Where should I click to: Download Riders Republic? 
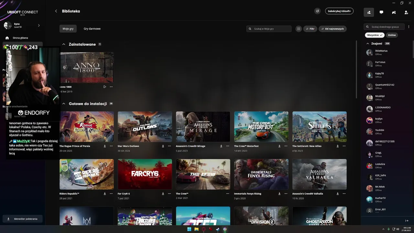coord(105,194)
